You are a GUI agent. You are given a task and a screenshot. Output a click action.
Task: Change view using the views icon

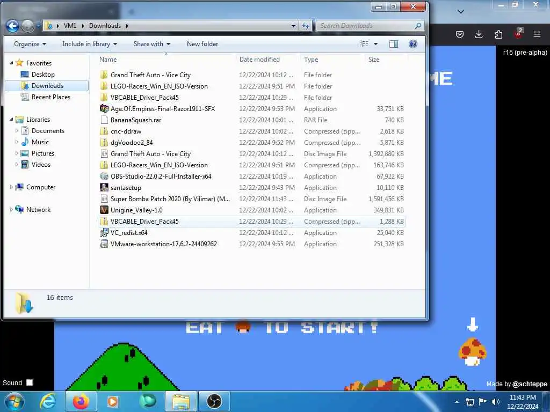tap(364, 44)
